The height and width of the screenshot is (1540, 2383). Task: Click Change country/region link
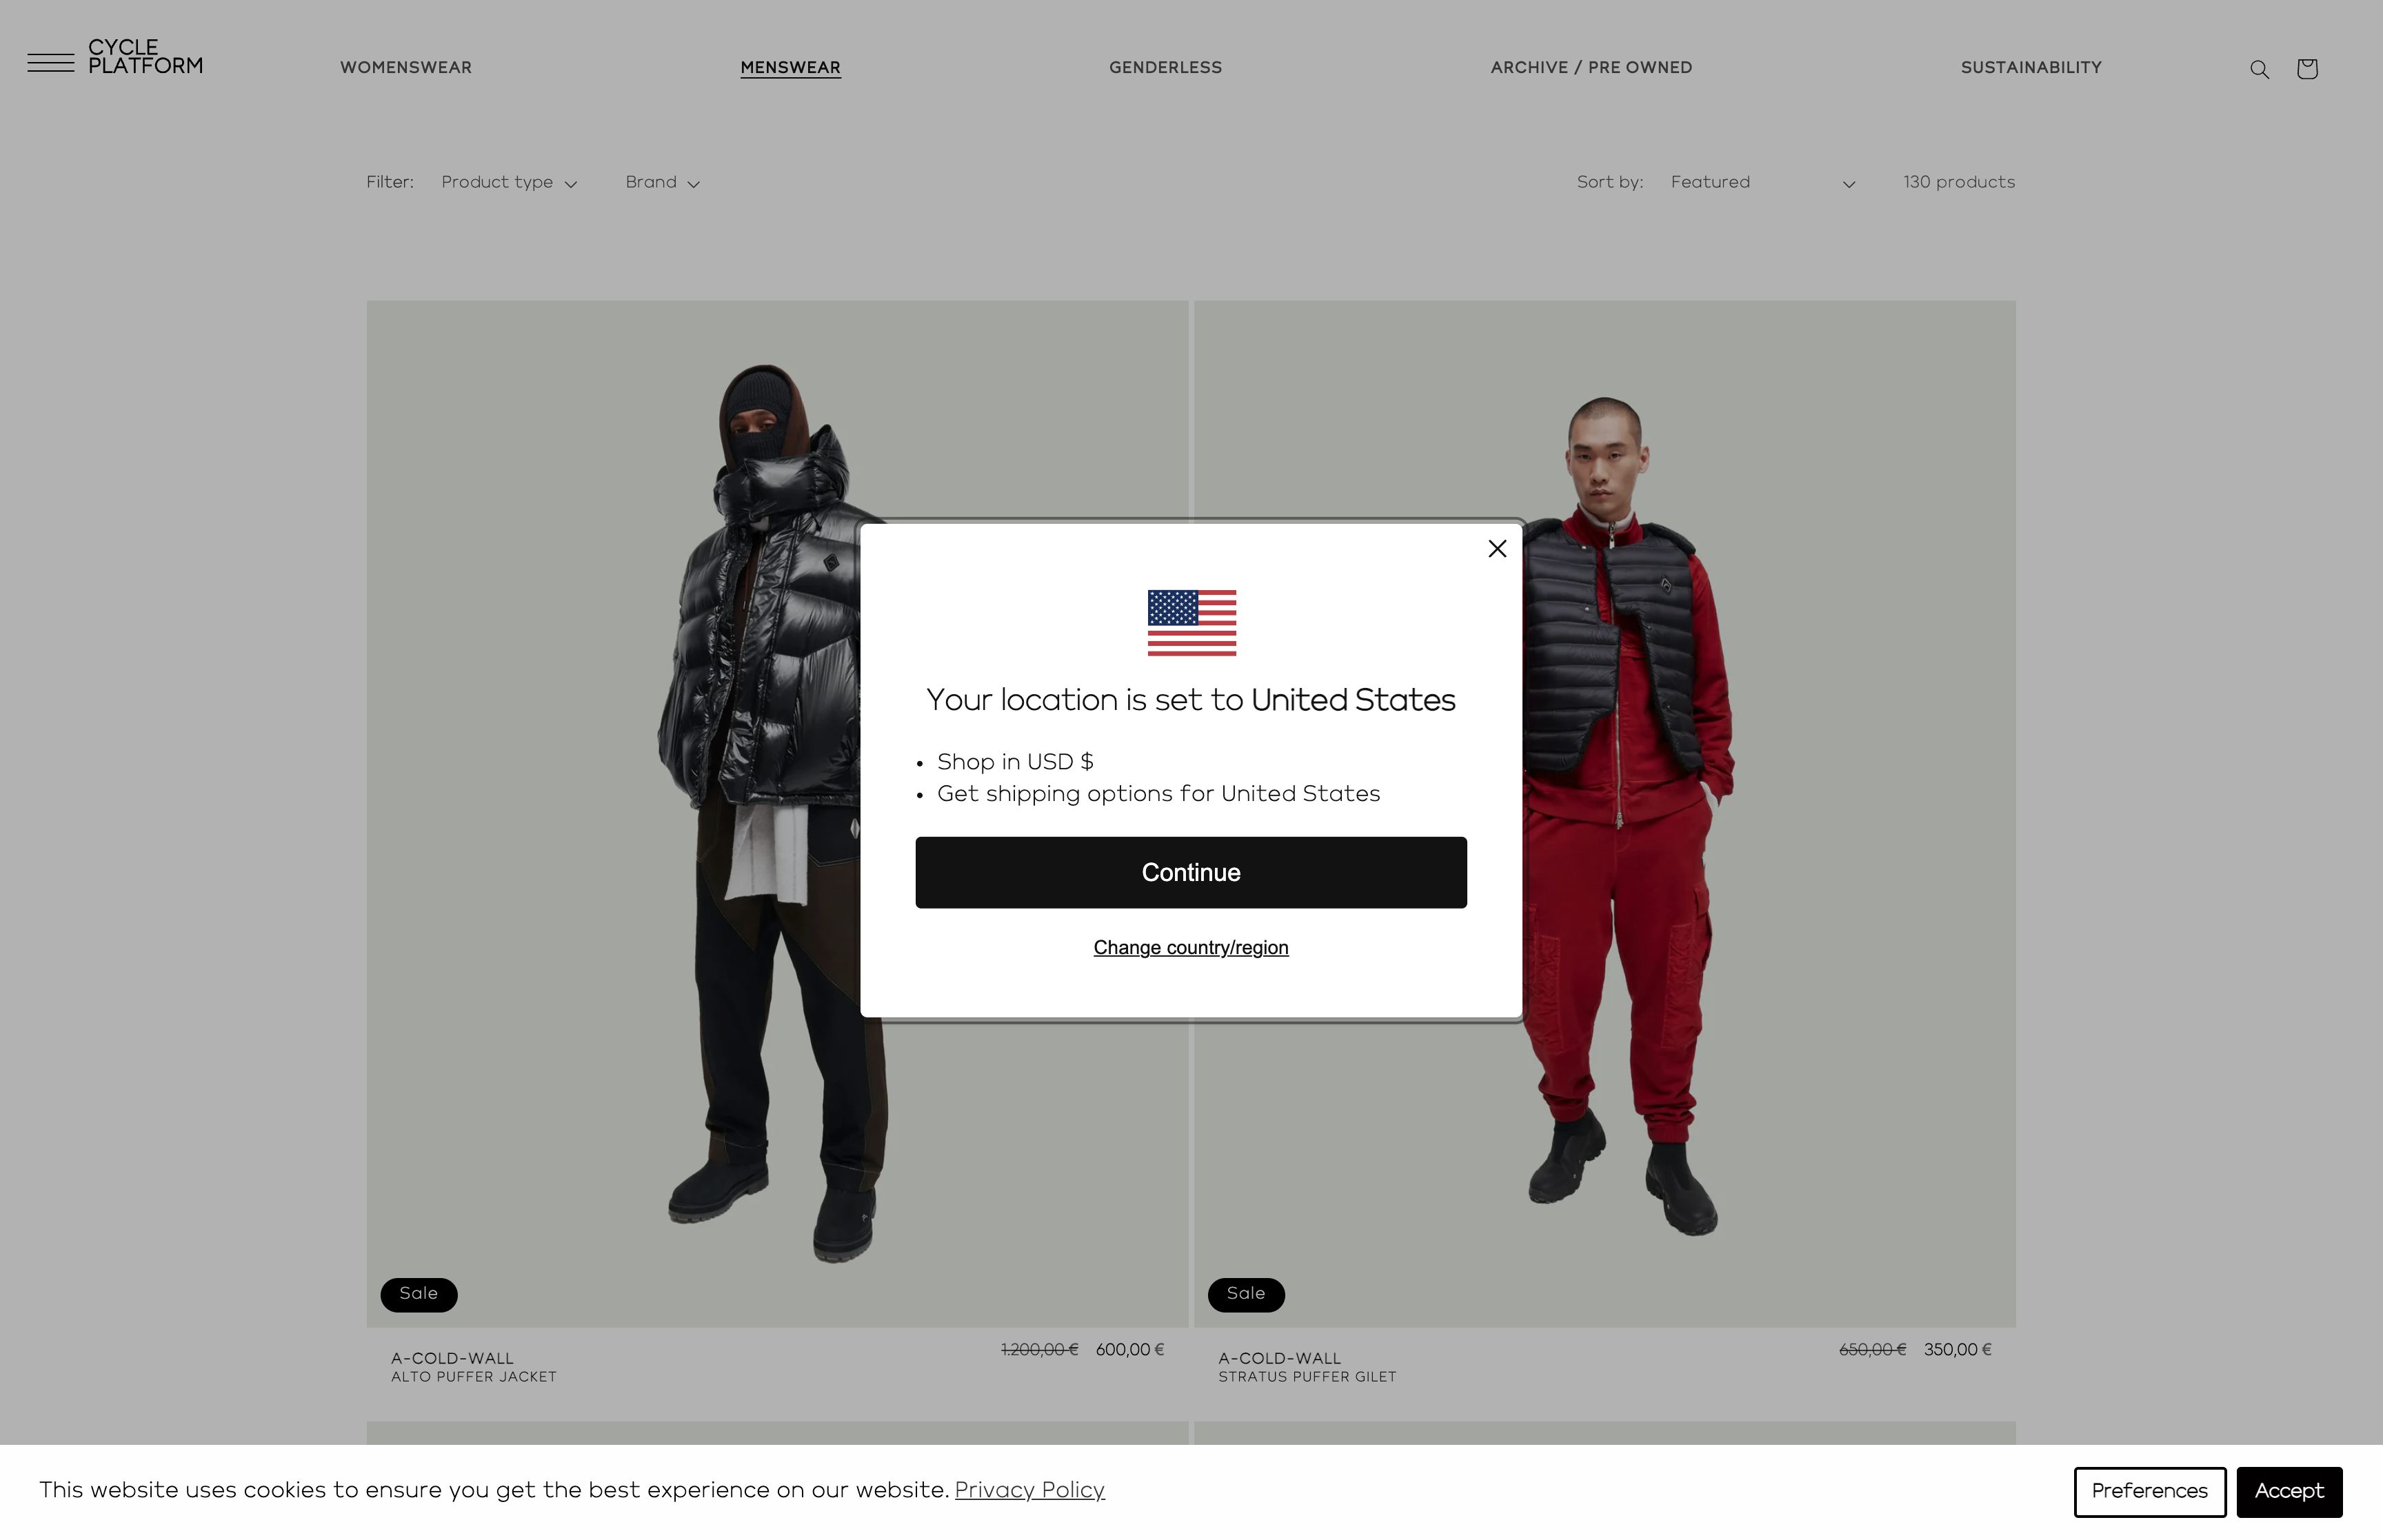point(1191,947)
